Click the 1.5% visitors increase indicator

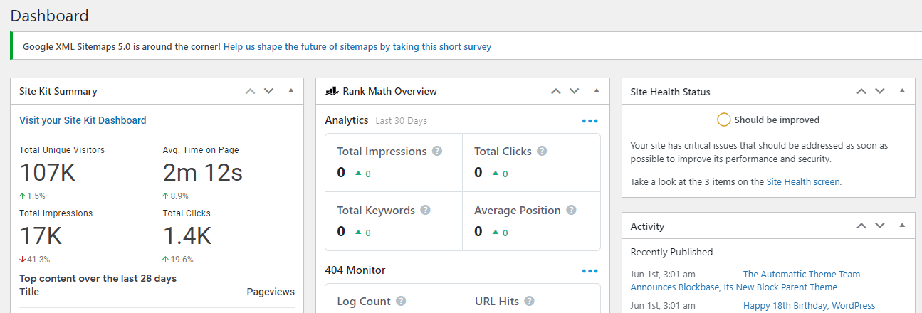click(32, 196)
